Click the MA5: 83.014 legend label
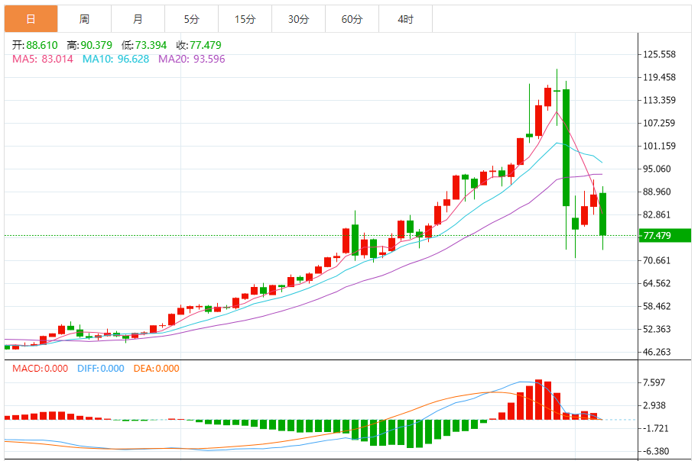This screenshot has width=698, height=461. pos(43,59)
